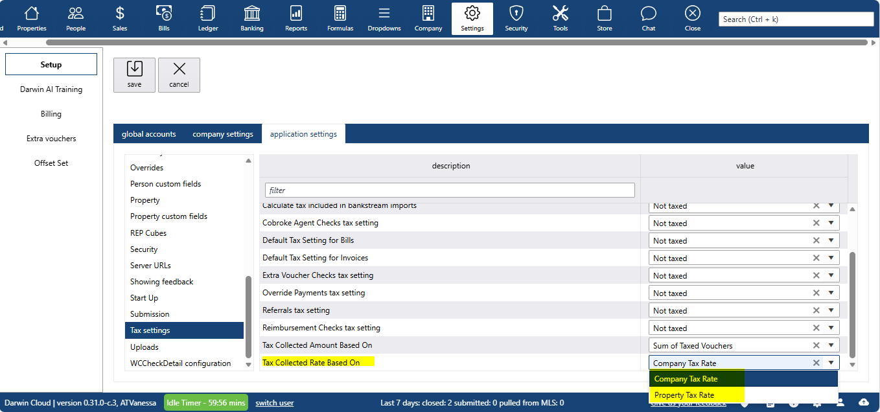Switch to the global accounts tab
The width and height of the screenshot is (880, 412).
click(149, 134)
